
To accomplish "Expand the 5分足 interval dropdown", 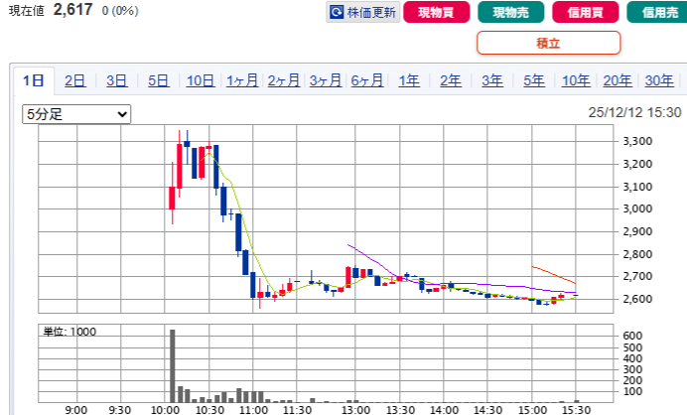I will pos(76,114).
